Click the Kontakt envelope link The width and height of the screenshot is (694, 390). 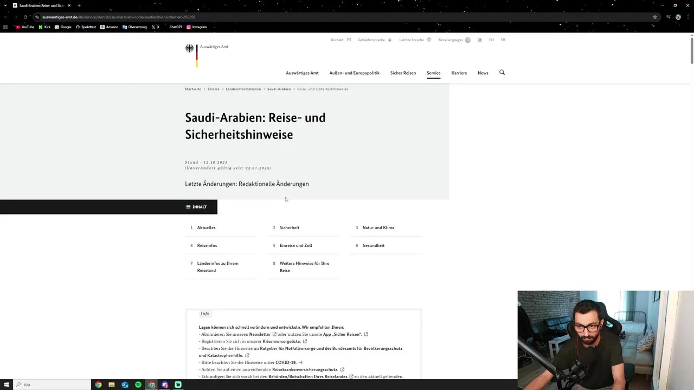click(x=341, y=40)
